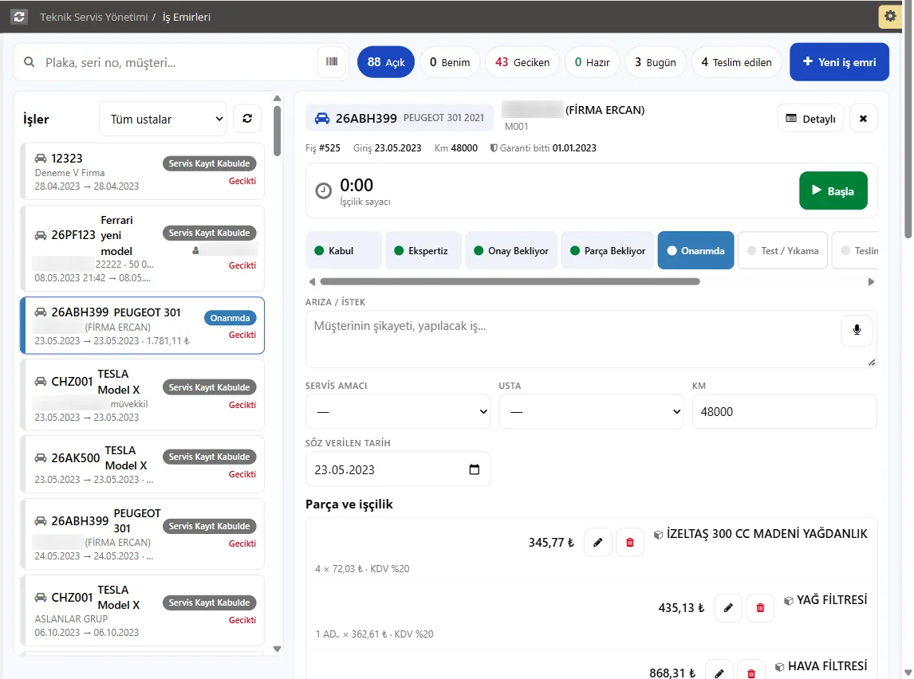Edit the YAĞ FİLTRESİ line
The width and height of the screenshot is (914, 679).
(x=728, y=608)
